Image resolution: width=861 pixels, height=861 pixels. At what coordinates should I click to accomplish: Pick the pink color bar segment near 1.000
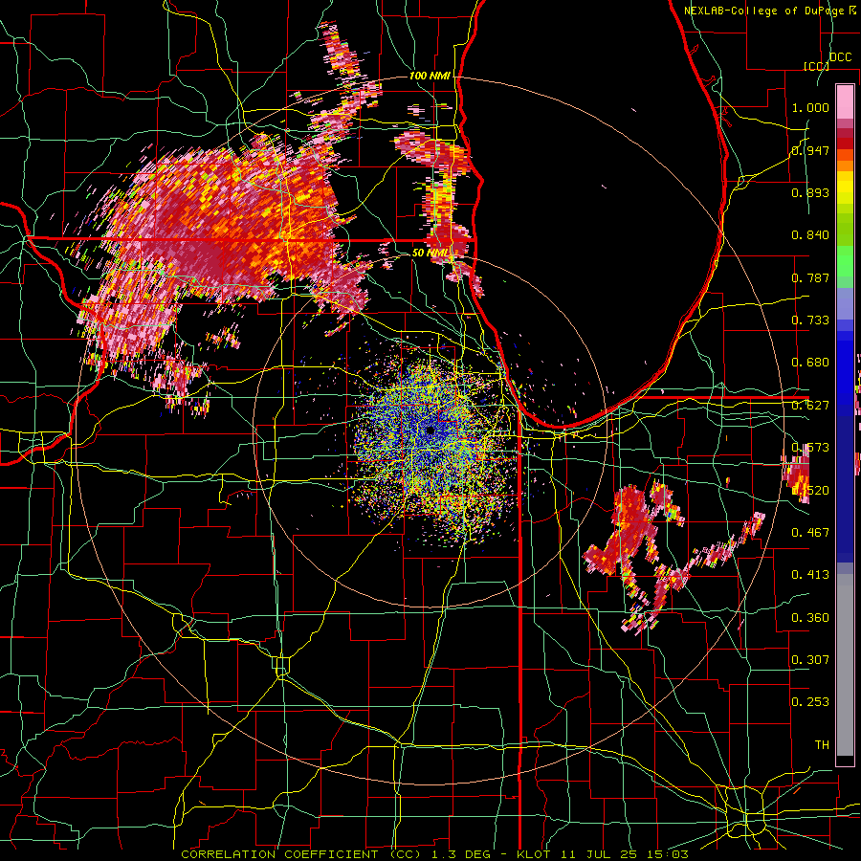[845, 102]
